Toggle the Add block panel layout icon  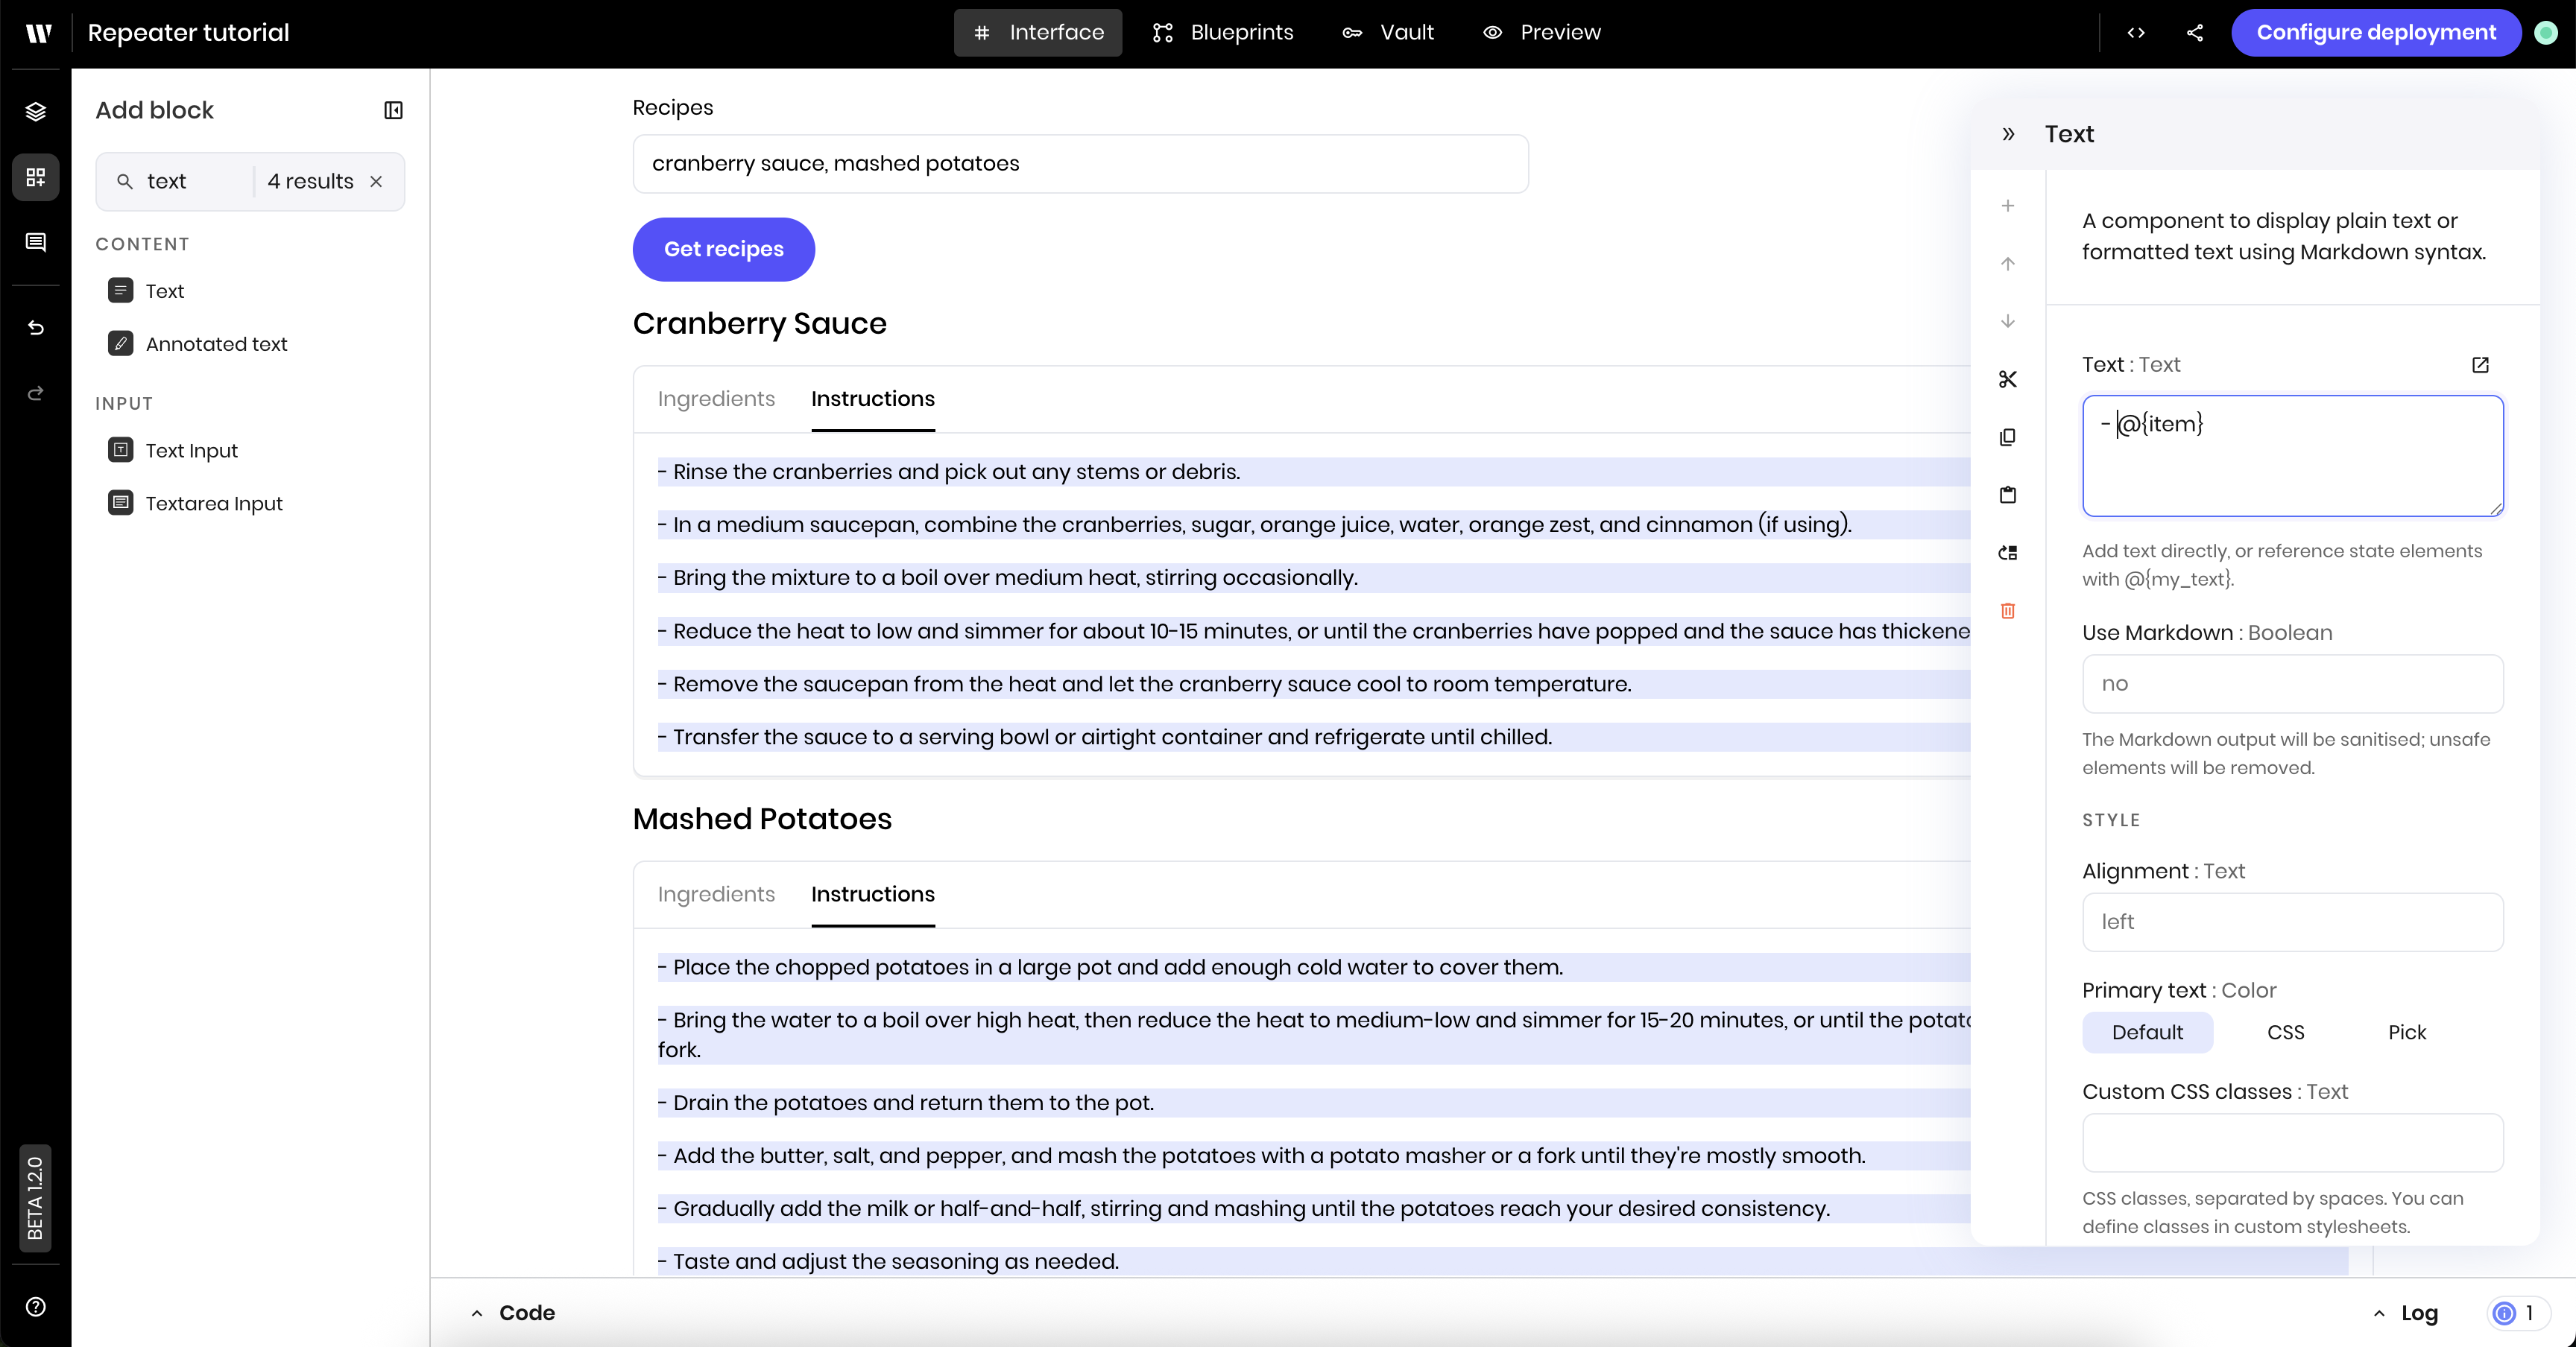pos(393,110)
